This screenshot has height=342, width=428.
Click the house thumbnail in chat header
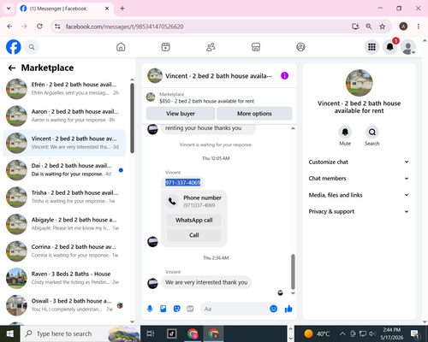coord(155,75)
